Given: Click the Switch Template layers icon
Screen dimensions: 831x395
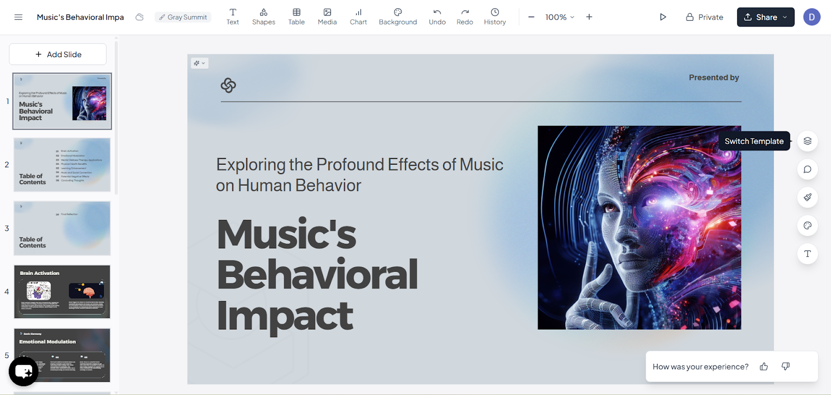Looking at the screenshot, I should pos(808,141).
